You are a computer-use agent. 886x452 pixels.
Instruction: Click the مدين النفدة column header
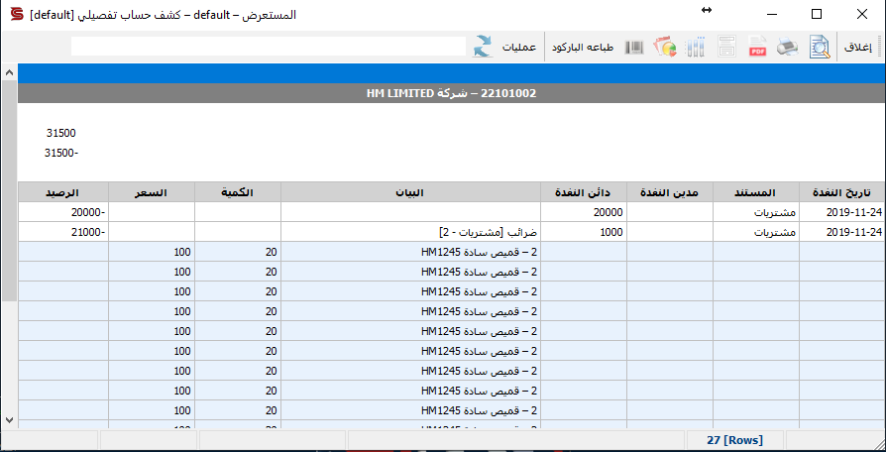(670, 192)
